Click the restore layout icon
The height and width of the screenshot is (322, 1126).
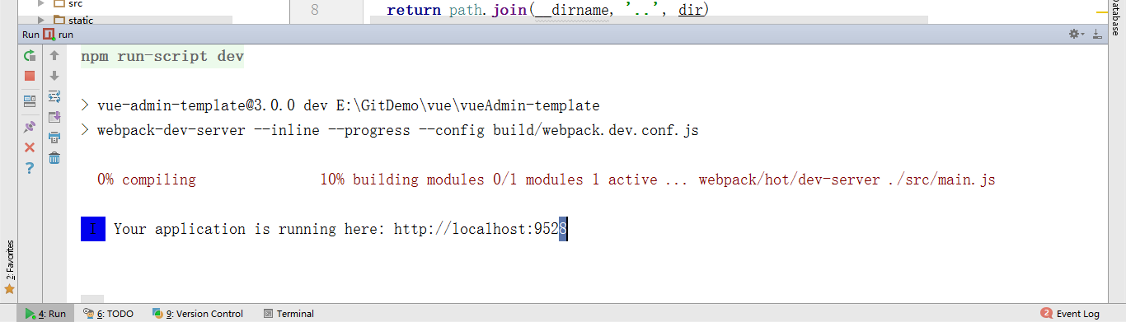[30, 101]
